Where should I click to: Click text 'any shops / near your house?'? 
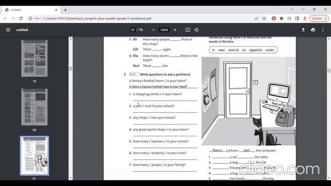tap(154, 117)
